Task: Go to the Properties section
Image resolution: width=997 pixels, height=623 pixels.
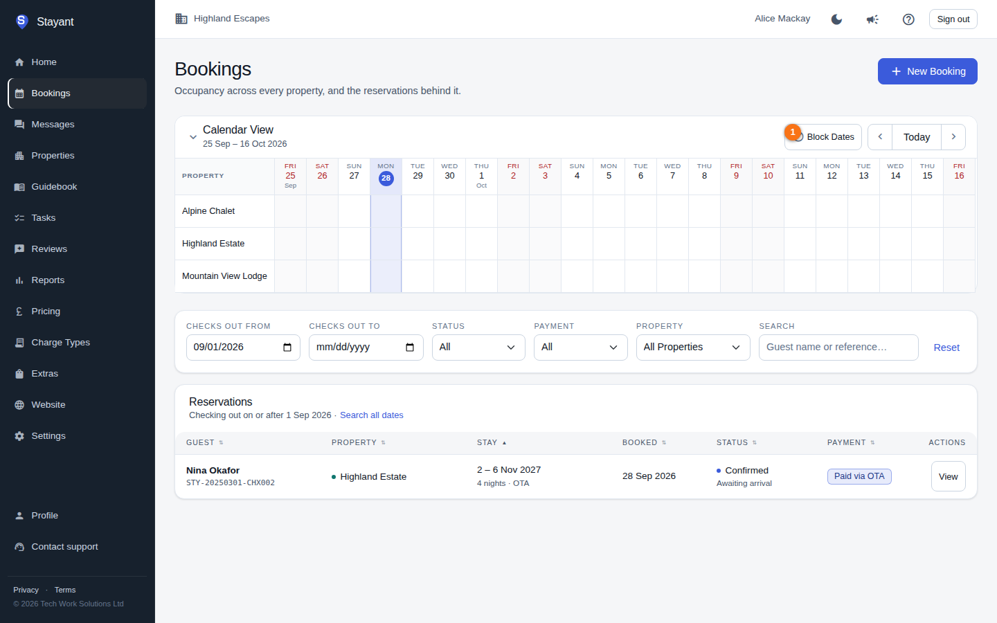Action: point(77,156)
